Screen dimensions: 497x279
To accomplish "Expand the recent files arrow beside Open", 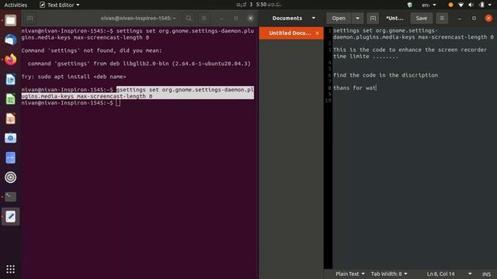I will pyautogui.click(x=357, y=19).
